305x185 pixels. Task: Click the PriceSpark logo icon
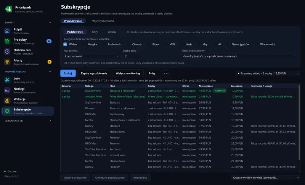[8, 9]
